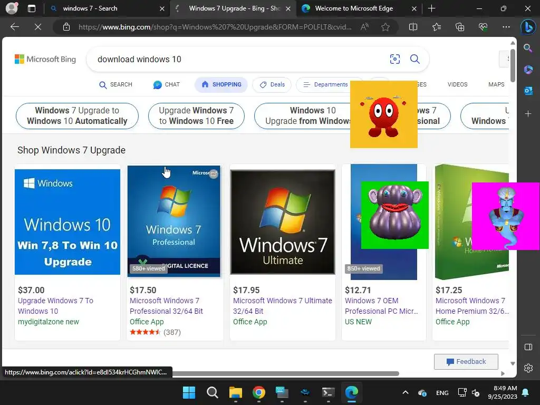The height and width of the screenshot is (405, 540).
Task: Open taskbar Search
Action: coord(212,392)
